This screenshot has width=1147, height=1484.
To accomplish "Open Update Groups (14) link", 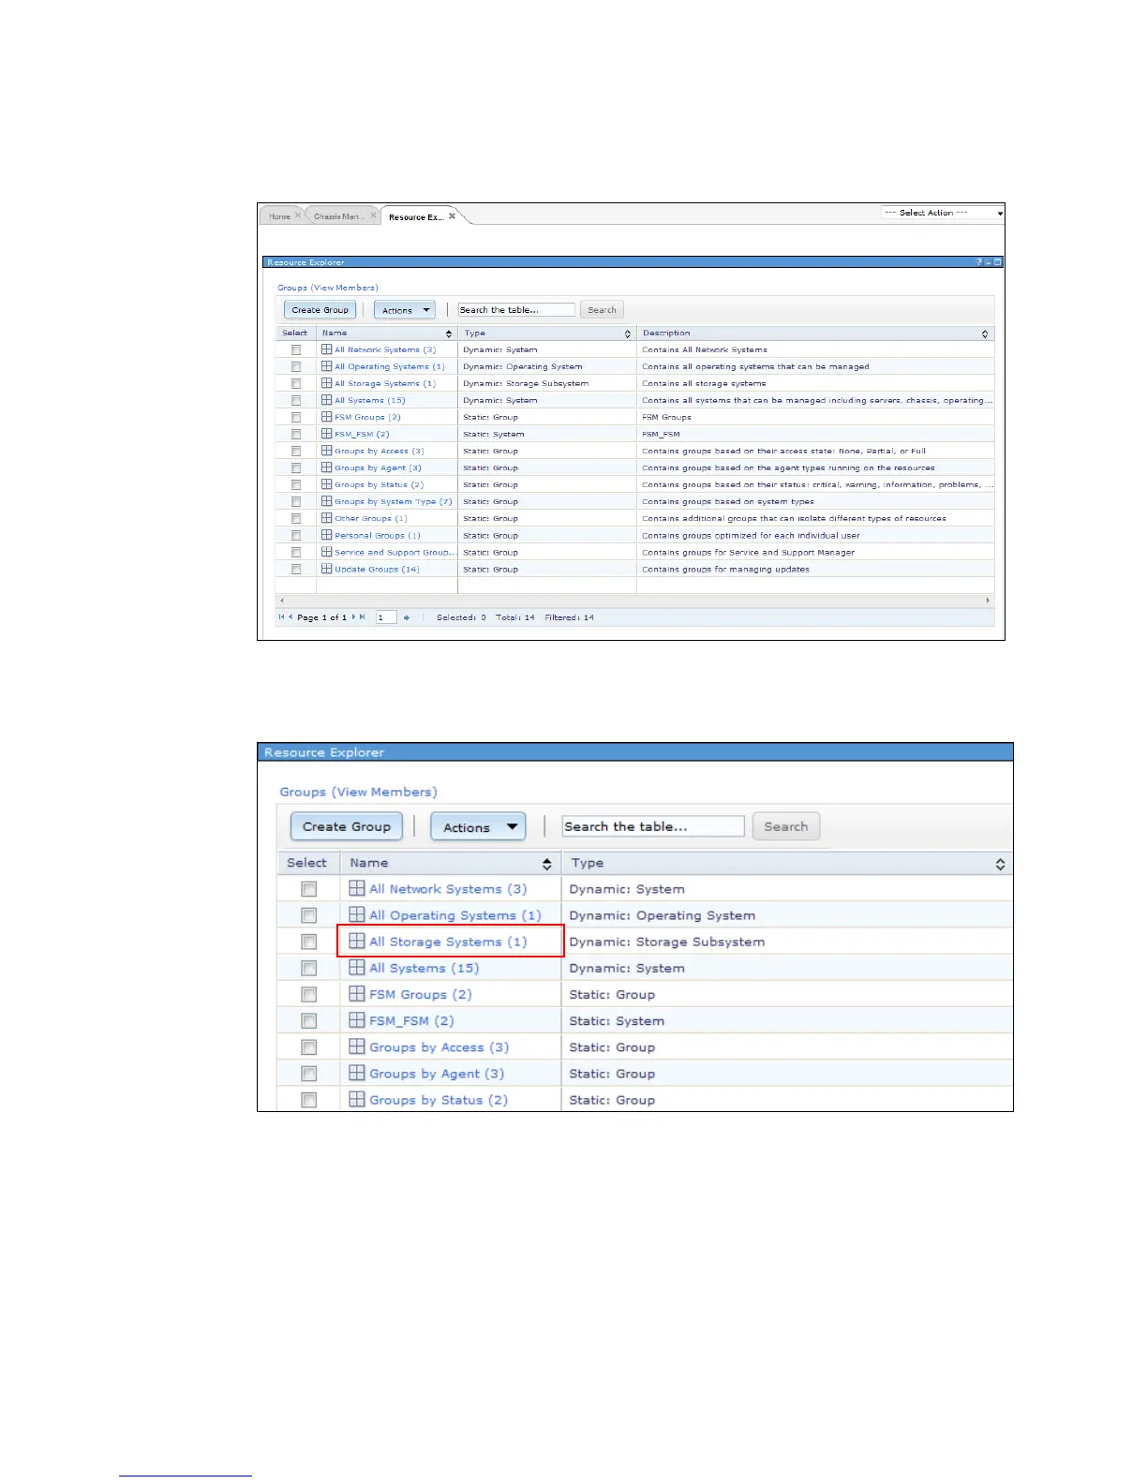I will [x=377, y=570].
